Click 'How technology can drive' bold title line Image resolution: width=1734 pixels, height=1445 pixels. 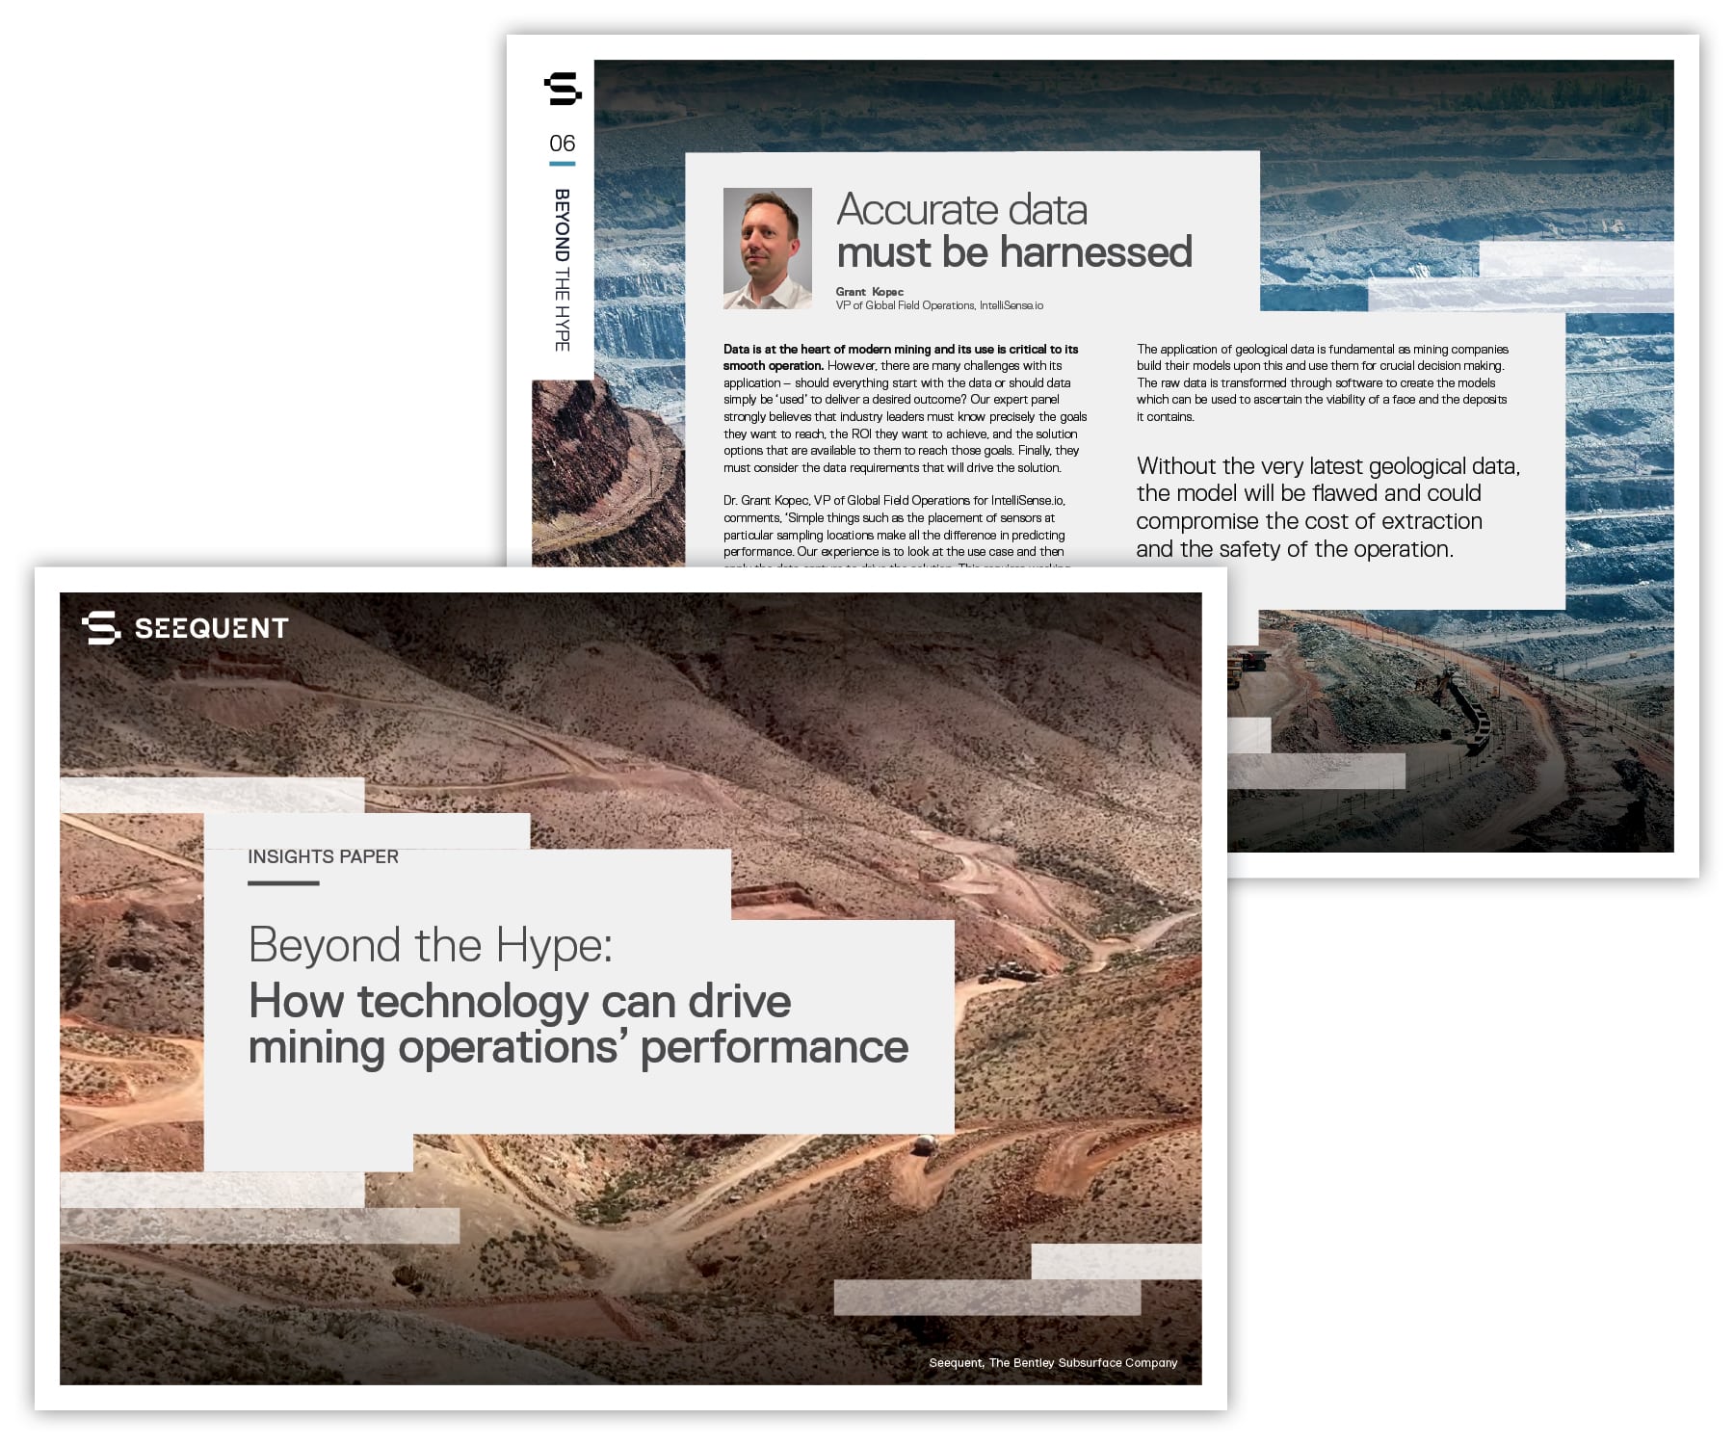point(519,1002)
